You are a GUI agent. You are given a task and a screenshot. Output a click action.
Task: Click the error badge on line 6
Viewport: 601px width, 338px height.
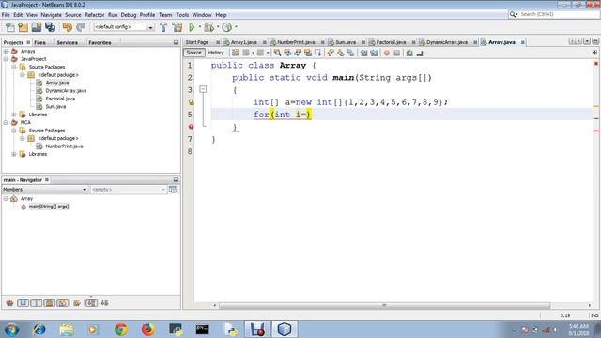point(191,127)
